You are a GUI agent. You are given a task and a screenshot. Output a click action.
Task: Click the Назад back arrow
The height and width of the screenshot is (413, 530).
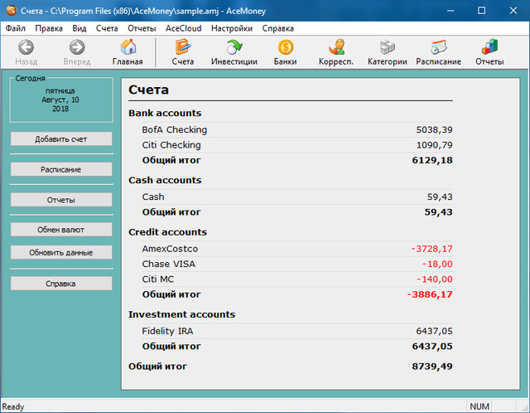[x=26, y=48]
